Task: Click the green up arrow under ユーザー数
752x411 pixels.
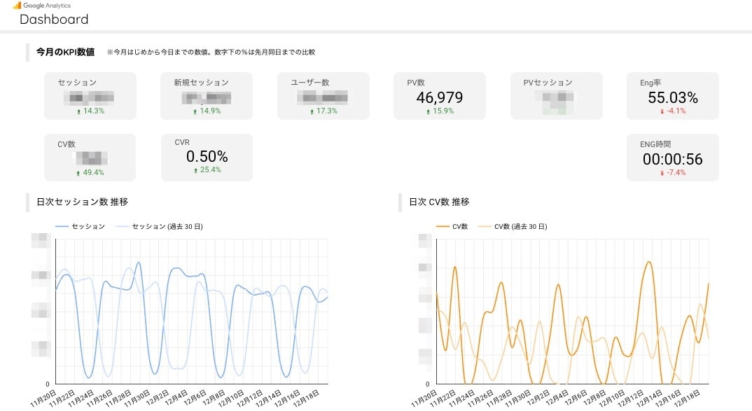Action: coord(312,111)
